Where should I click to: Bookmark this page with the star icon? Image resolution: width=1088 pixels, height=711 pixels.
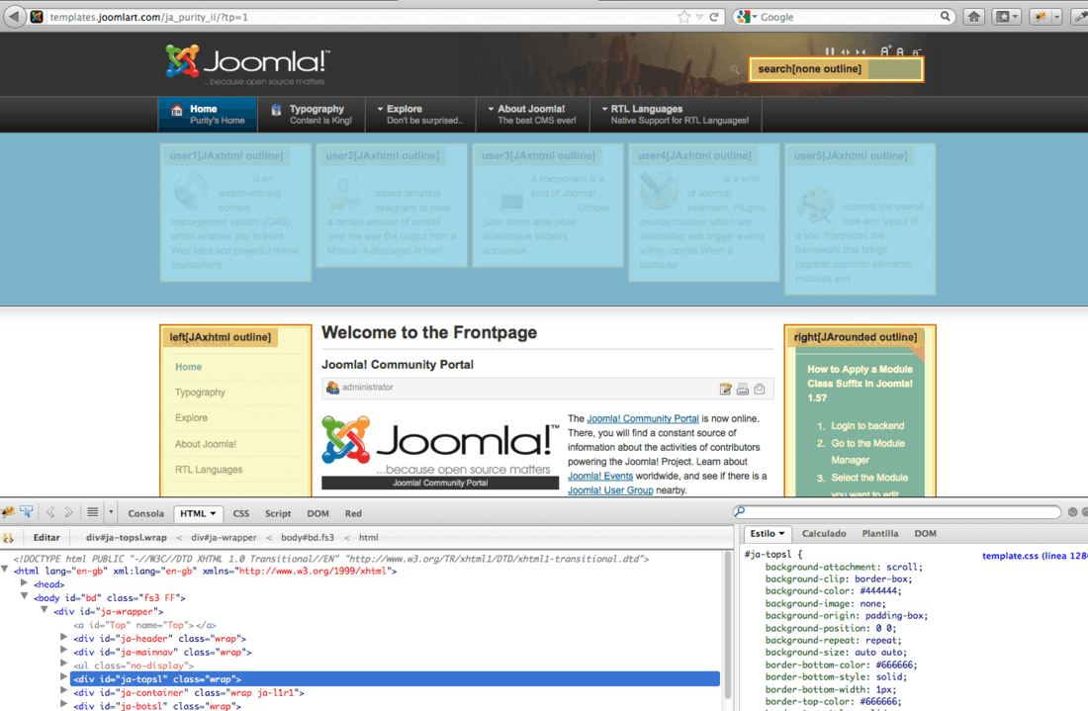[x=683, y=17]
